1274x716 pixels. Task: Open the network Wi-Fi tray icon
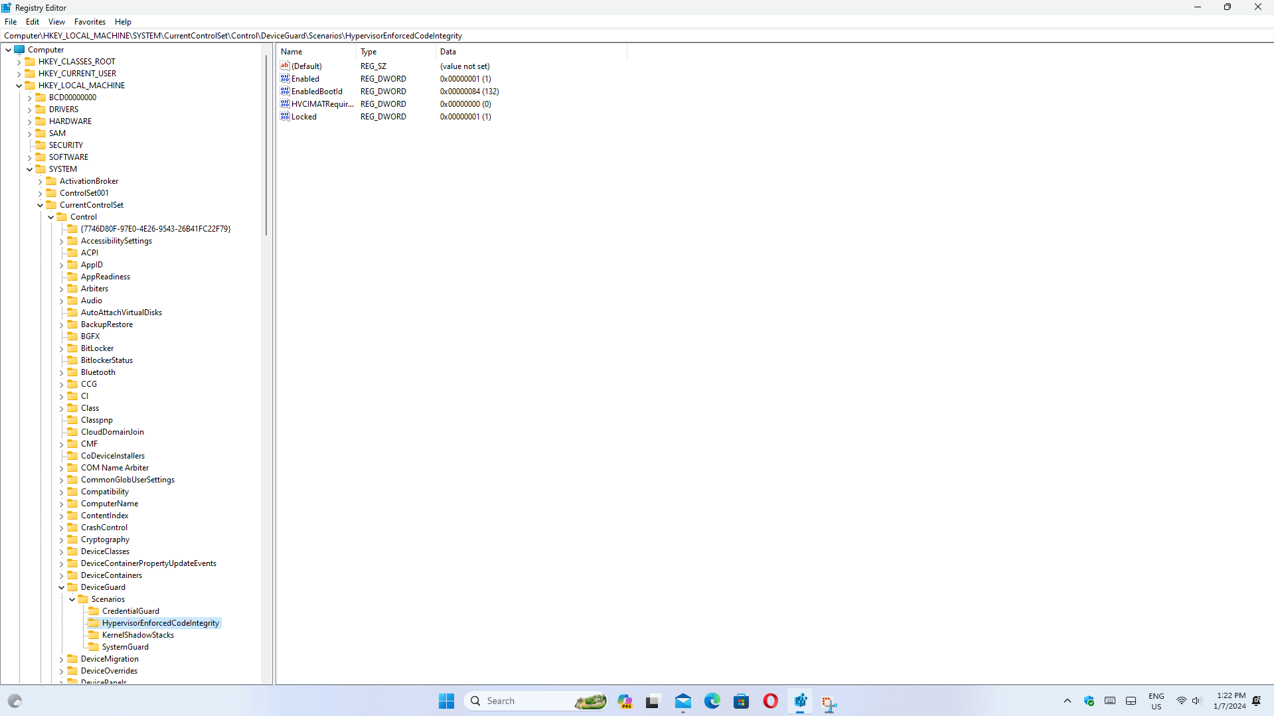coord(1181,701)
